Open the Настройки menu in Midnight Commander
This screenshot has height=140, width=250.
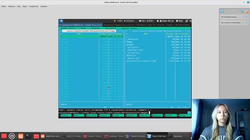[111, 28]
